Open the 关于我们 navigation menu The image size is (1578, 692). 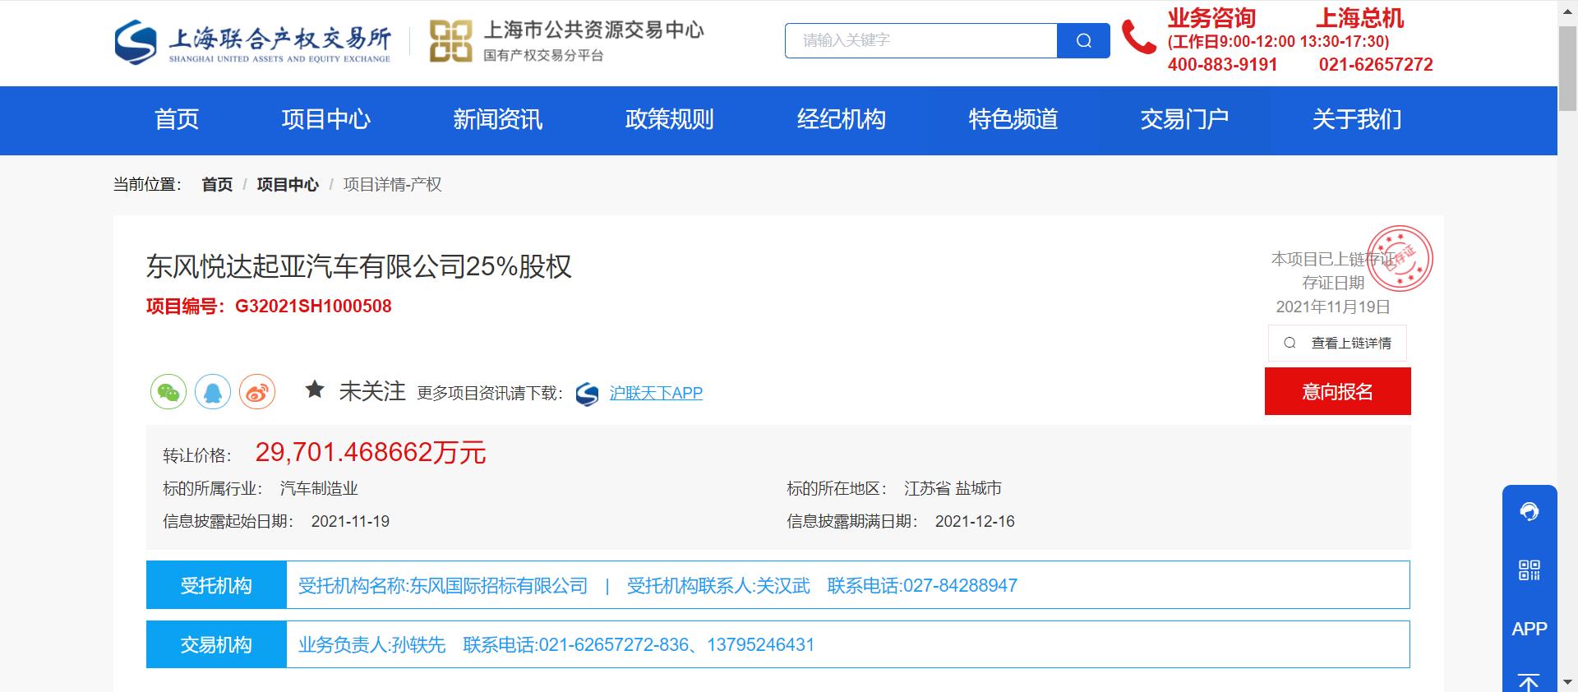pyautogui.click(x=1357, y=120)
